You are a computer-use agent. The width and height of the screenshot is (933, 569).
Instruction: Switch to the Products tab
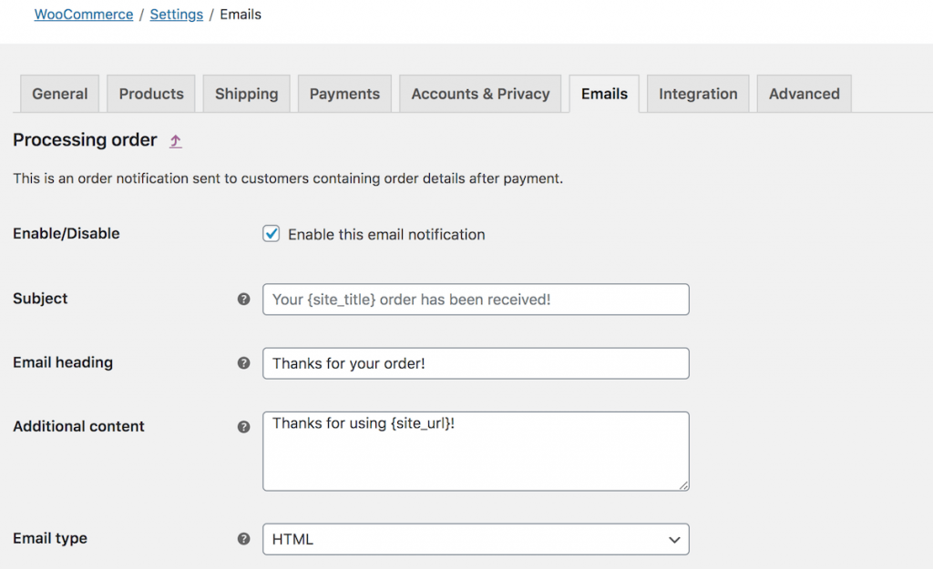click(150, 93)
